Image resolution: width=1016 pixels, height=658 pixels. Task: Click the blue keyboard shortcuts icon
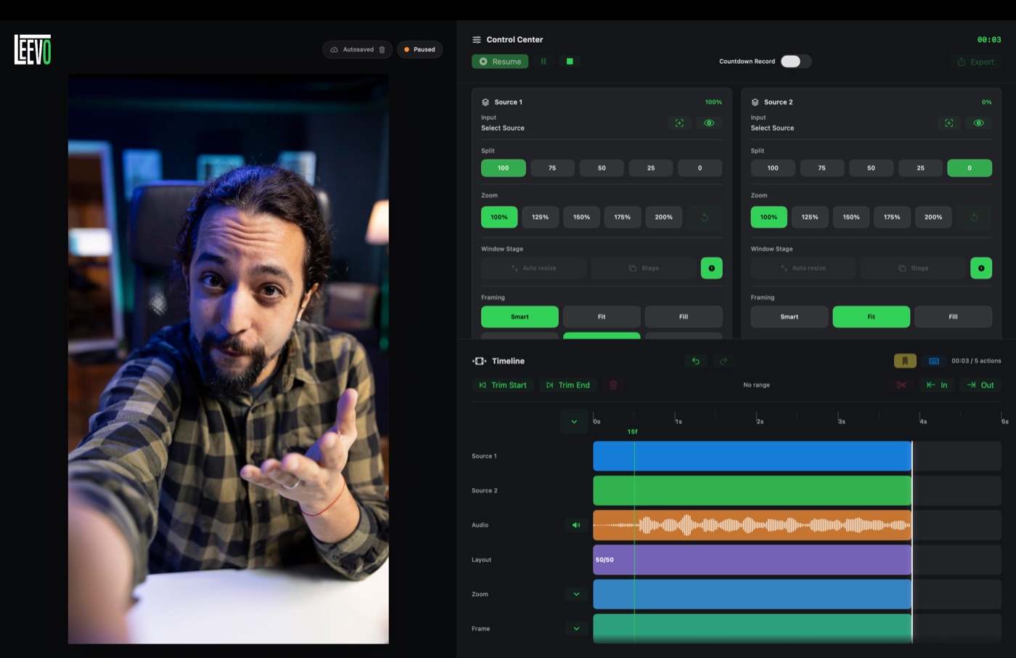pos(934,361)
